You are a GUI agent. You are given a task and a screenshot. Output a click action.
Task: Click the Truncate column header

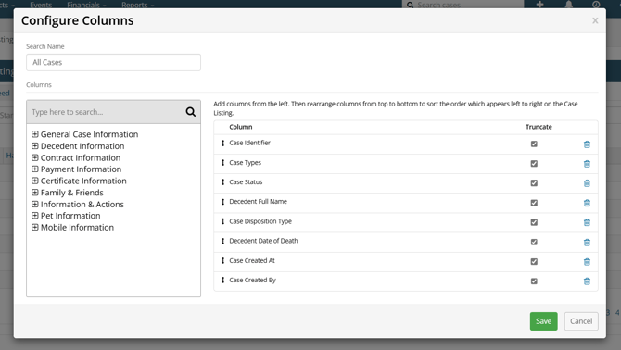pos(539,127)
